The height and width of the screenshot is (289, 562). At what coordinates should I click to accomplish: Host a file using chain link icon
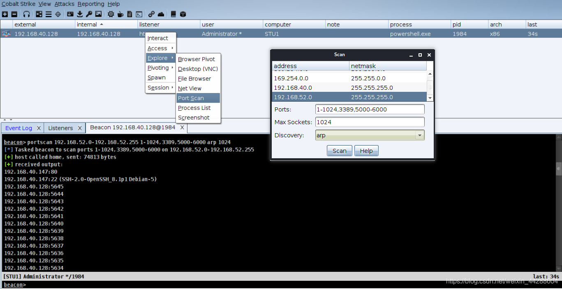[x=151, y=14]
